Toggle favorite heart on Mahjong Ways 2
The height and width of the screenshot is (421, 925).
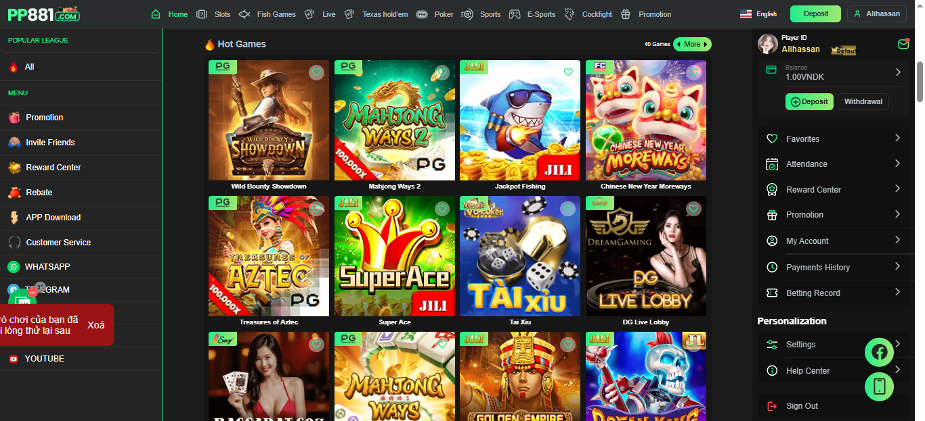coord(442,72)
